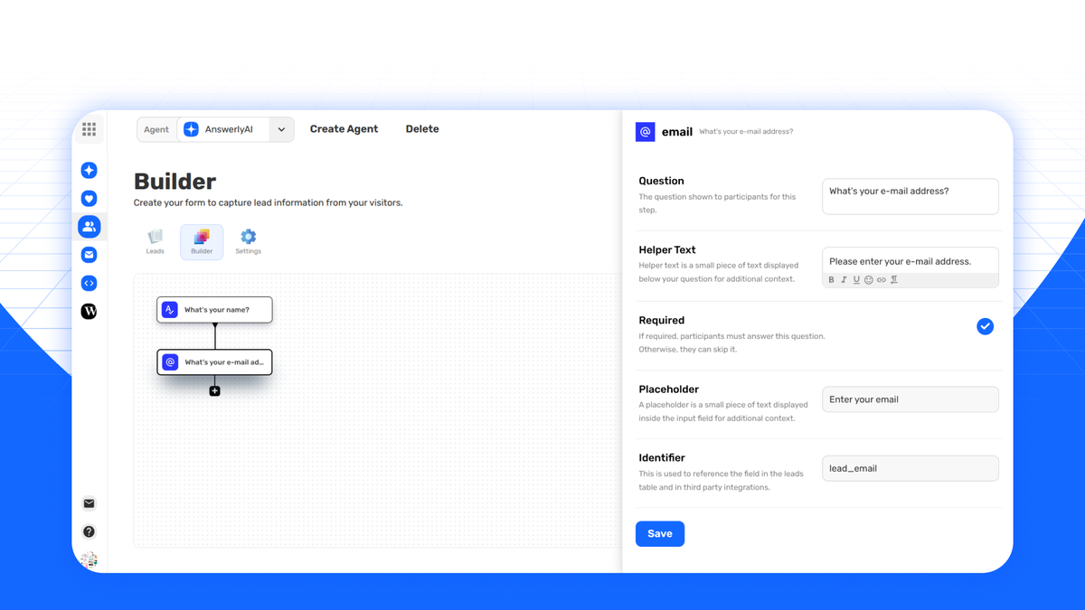Open the email channel icon in the sidebar

89,254
